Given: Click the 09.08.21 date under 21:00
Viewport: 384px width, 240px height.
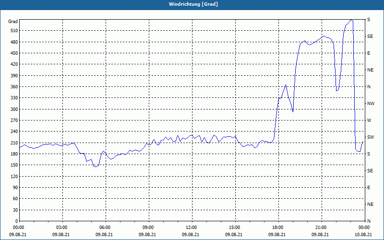Looking at the screenshot, I should pos(320,234).
